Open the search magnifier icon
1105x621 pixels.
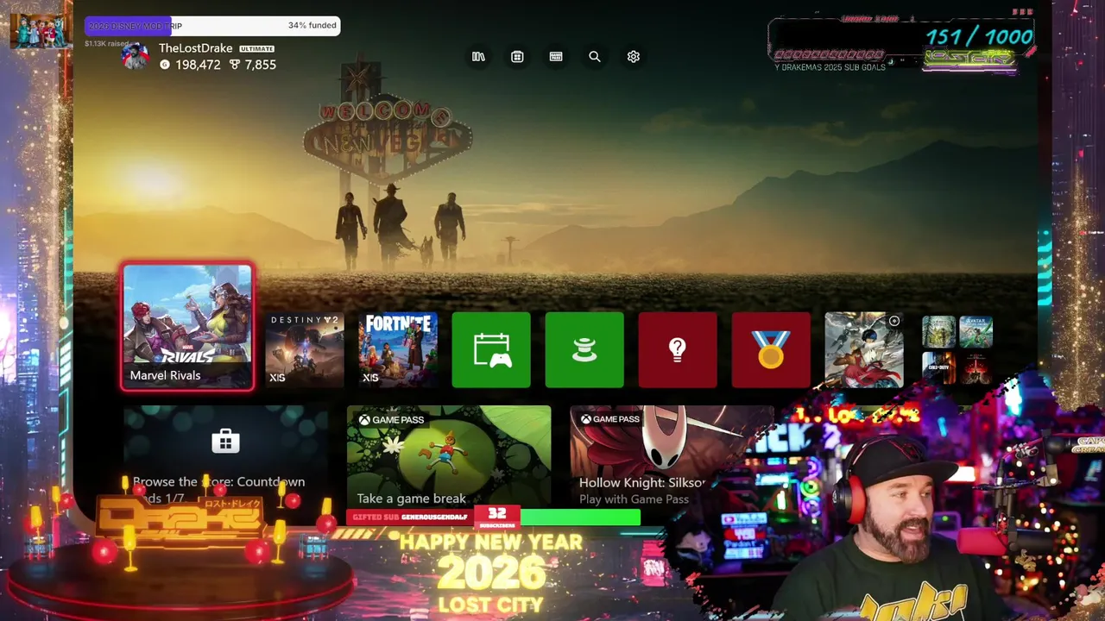tap(595, 56)
